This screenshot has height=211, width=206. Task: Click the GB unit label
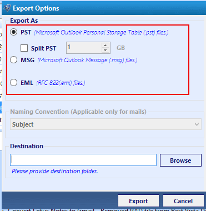(x=120, y=48)
